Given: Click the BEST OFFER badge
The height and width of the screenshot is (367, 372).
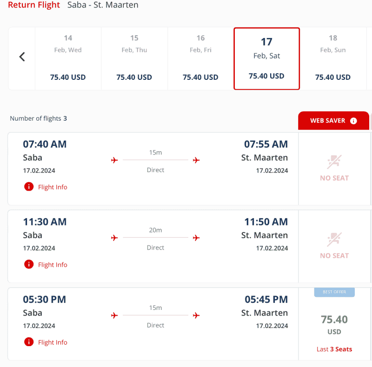Looking at the screenshot, I should pos(334,292).
